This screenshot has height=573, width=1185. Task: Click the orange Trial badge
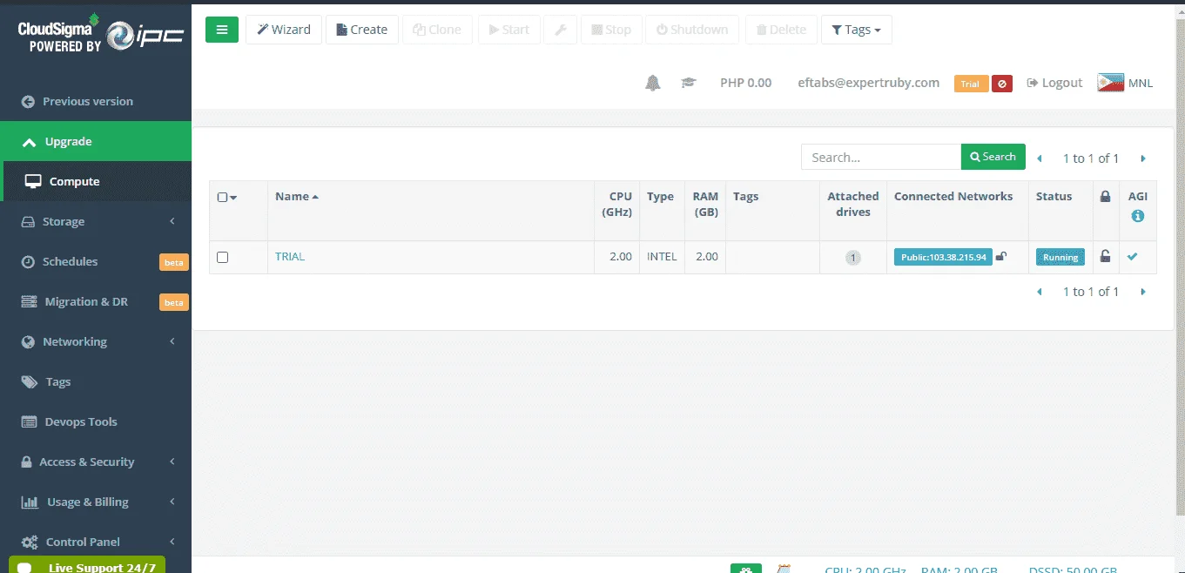pyautogui.click(x=971, y=84)
